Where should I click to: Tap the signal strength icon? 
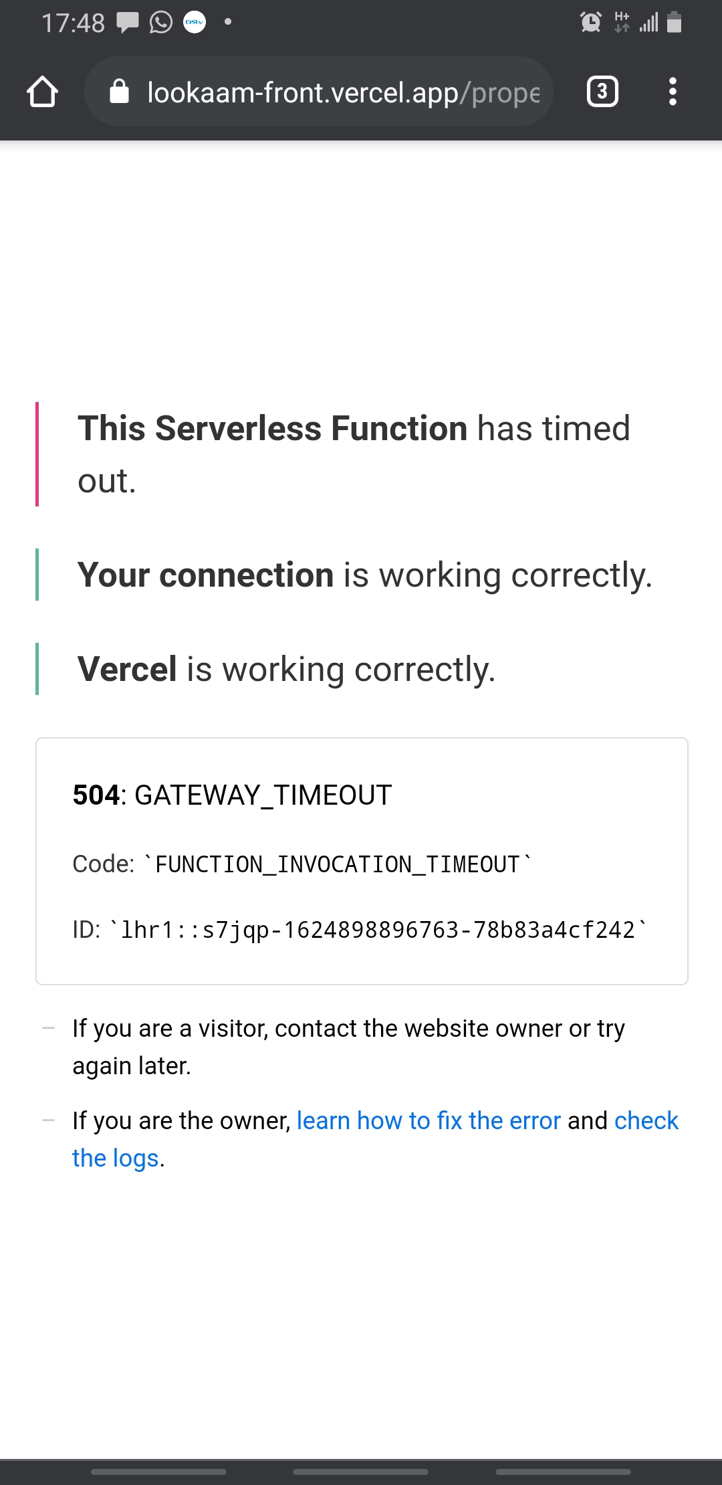click(649, 22)
